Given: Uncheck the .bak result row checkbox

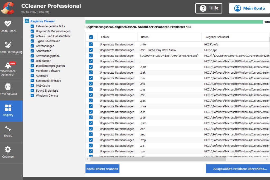Looking at the screenshot, I should (91, 72).
